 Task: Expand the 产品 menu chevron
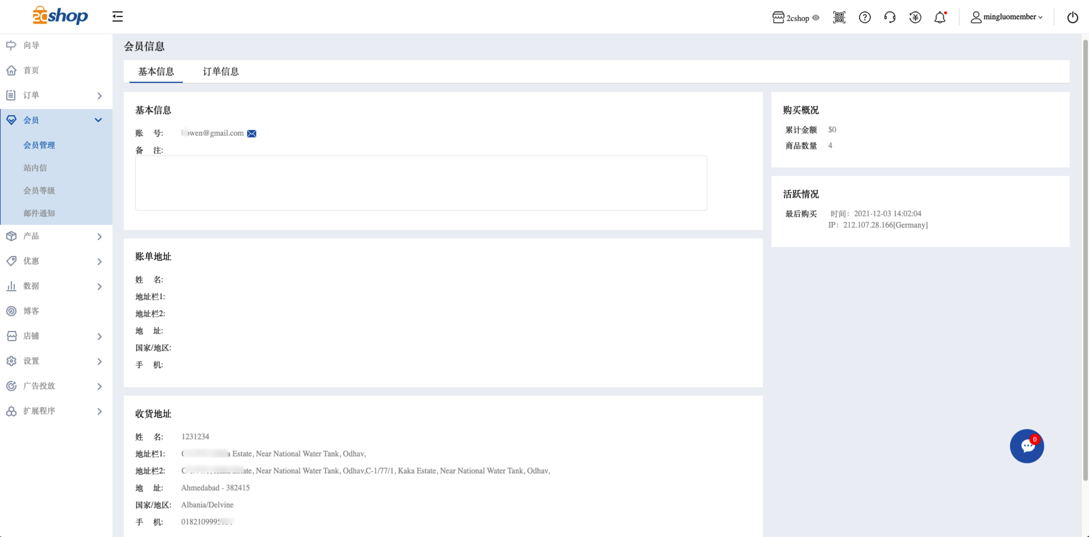[100, 237]
